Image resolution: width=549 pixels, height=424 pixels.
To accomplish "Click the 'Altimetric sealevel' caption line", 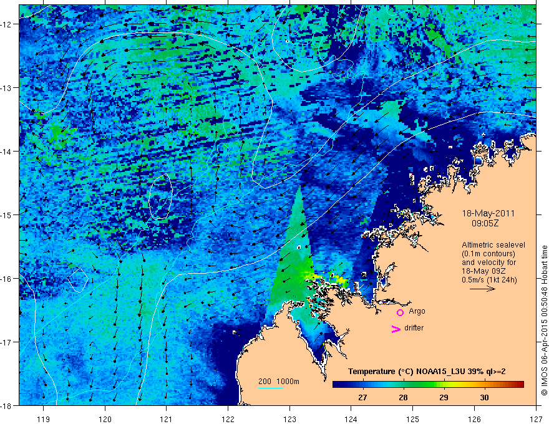I will coord(493,245).
